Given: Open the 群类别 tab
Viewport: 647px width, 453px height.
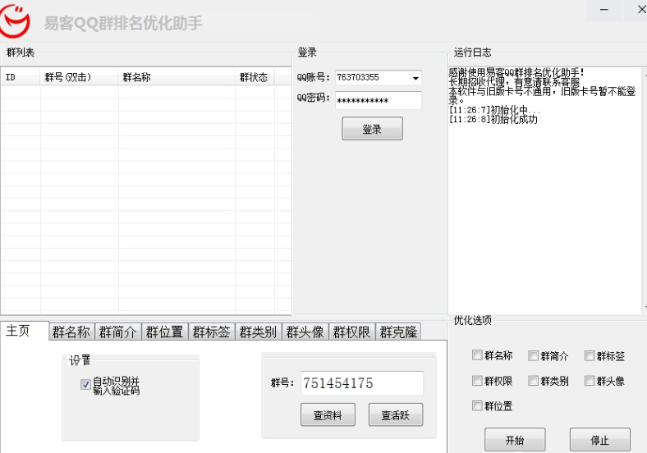Looking at the screenshot, I should pos(259,332).
